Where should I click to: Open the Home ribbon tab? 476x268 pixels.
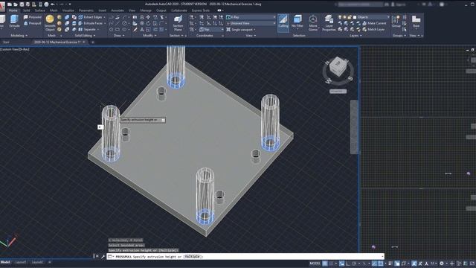click(13, 10)
